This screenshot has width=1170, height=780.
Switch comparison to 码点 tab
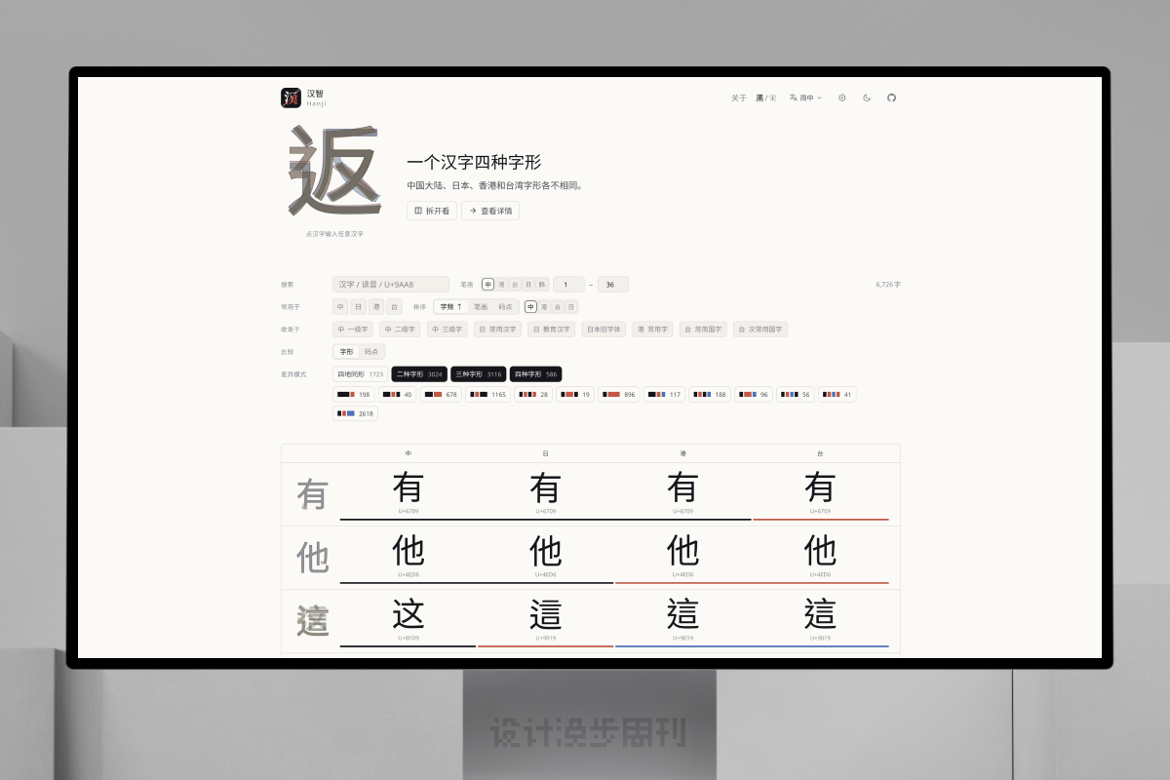point(371,352)
